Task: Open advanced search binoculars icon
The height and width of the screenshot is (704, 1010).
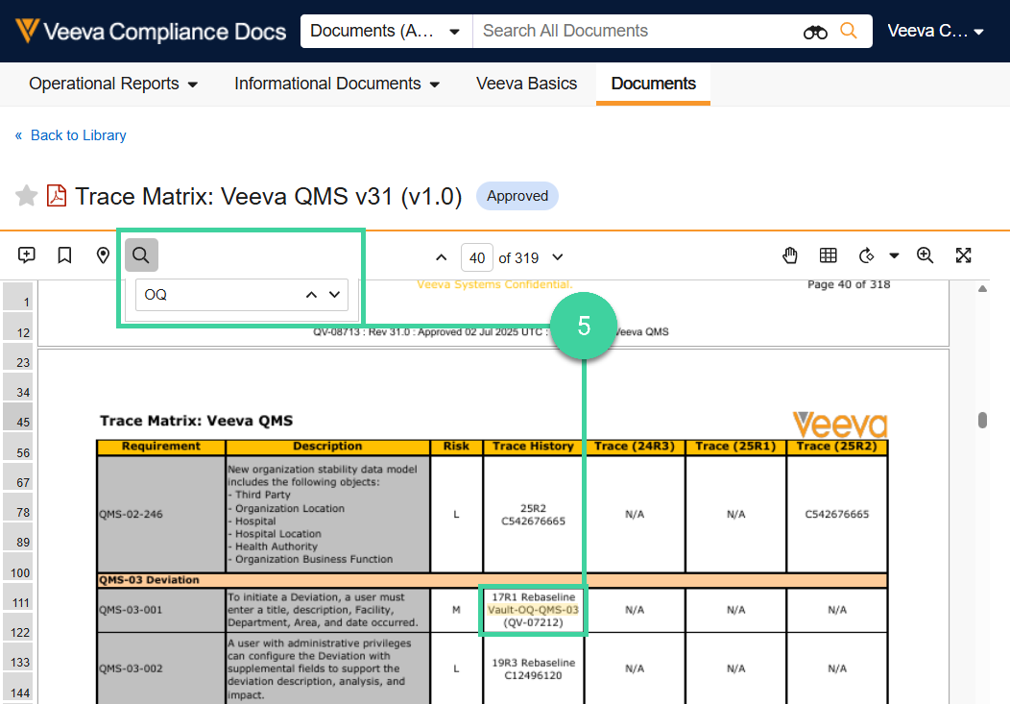Action: (815, 32)
